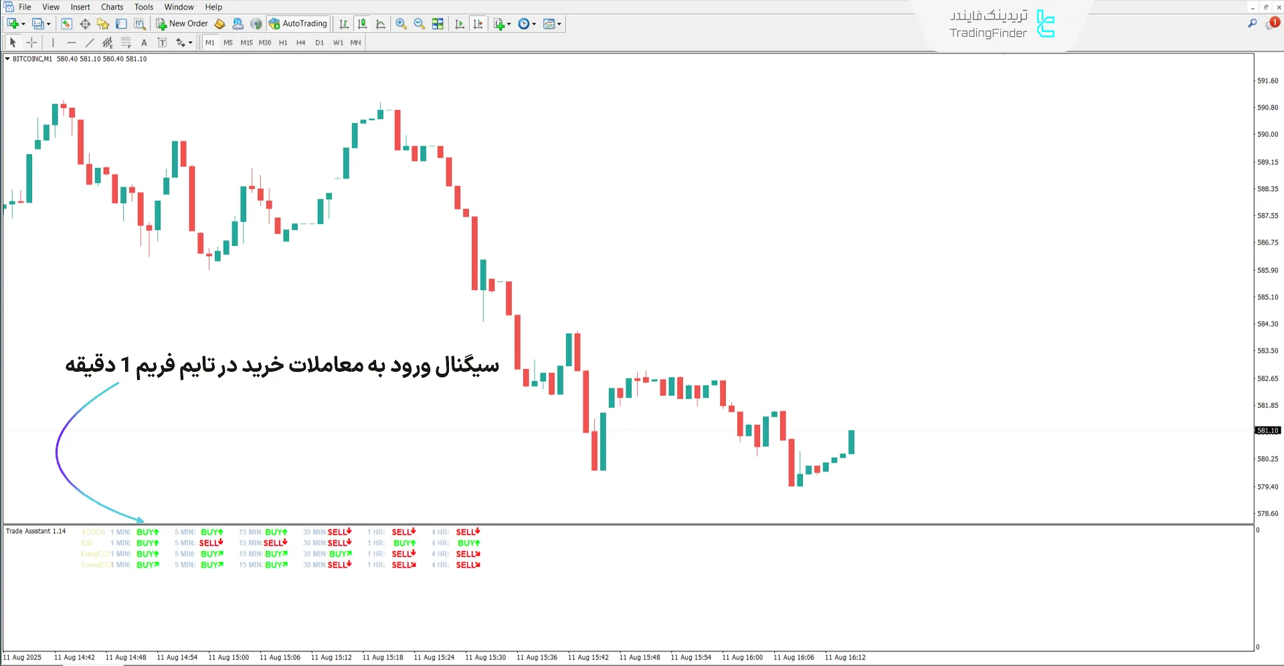Enable chart auto scroll
1284x666 pixels.
pos(459,23)
